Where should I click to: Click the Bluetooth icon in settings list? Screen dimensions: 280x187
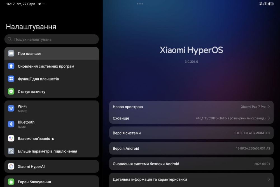11,124
